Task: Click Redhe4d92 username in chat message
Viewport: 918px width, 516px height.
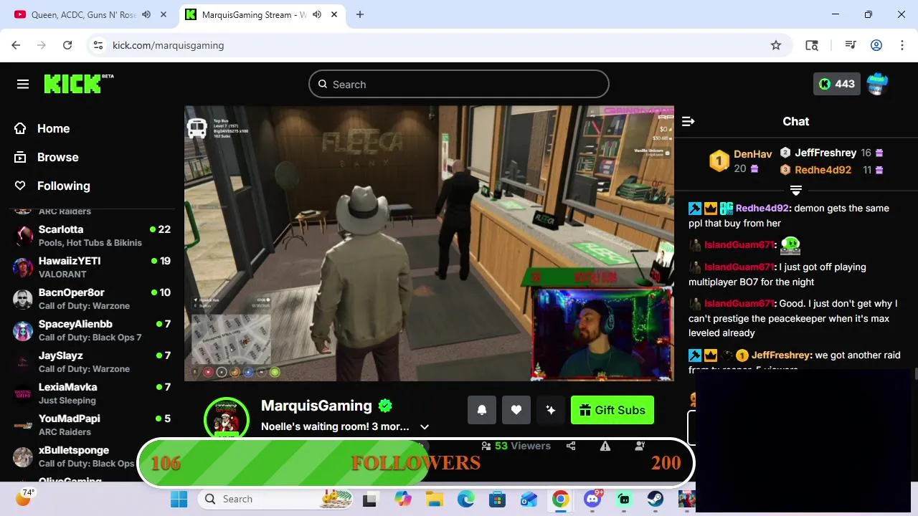Action: 762,208
